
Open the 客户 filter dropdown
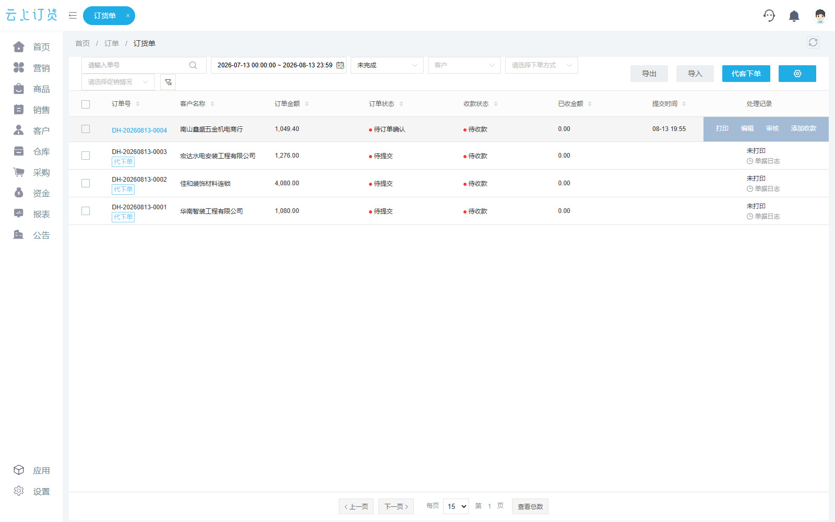(464, 65)
